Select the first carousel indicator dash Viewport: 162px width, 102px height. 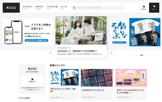(133, 55)
